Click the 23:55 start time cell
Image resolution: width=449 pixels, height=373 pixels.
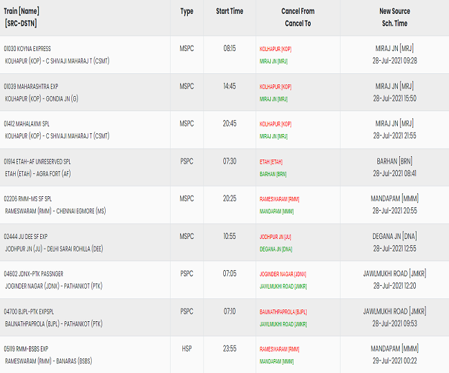[x=229, y=349]
